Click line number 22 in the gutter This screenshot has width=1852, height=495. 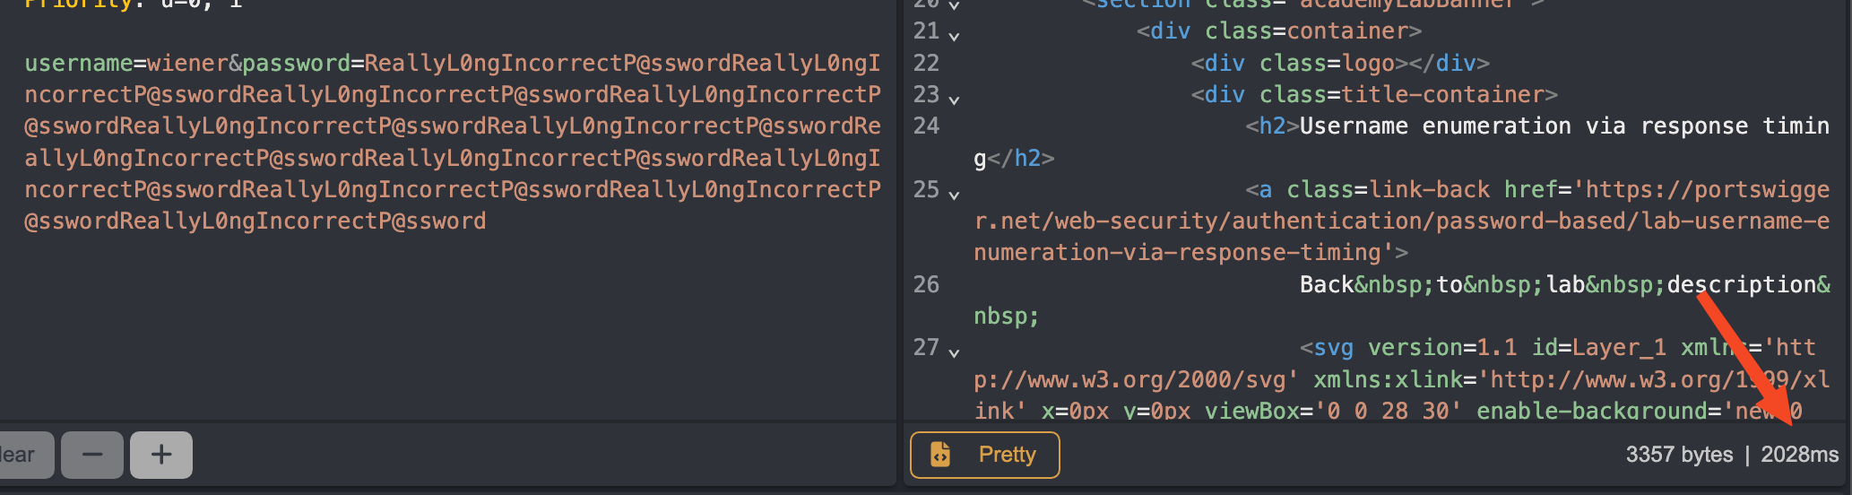coord(926,63)
